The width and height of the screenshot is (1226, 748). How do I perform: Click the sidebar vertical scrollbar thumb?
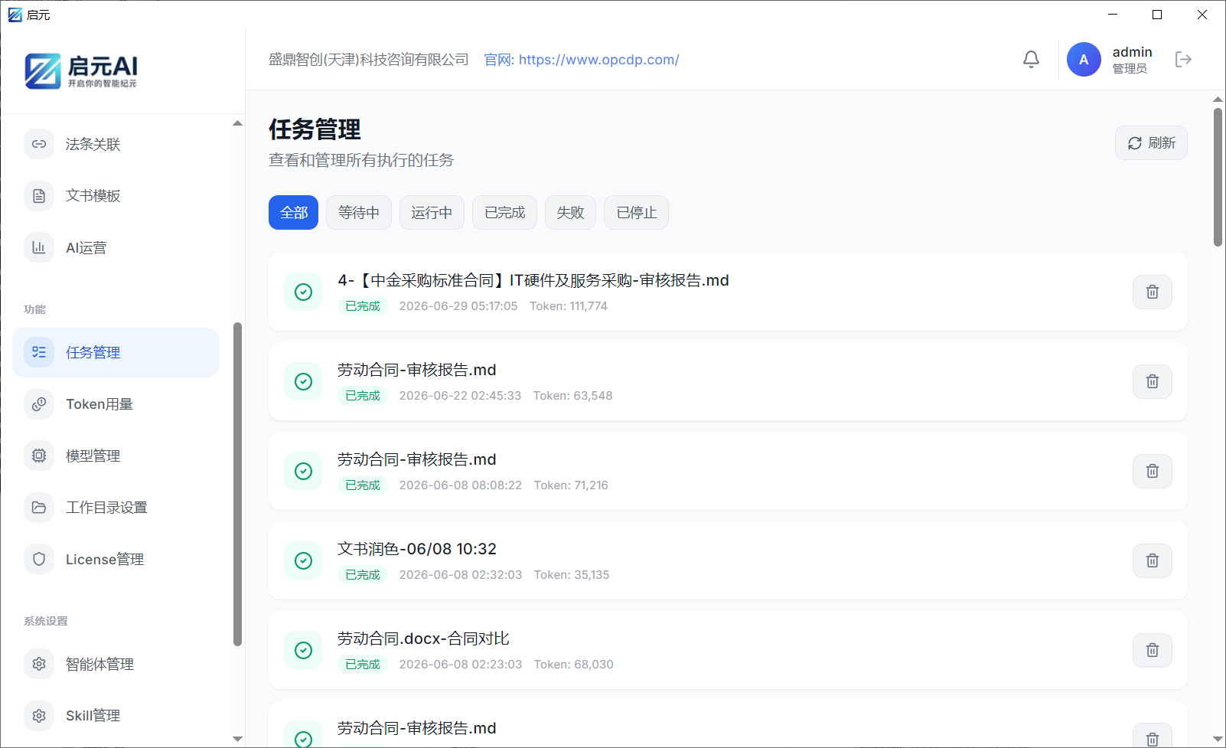pos(237,484)
